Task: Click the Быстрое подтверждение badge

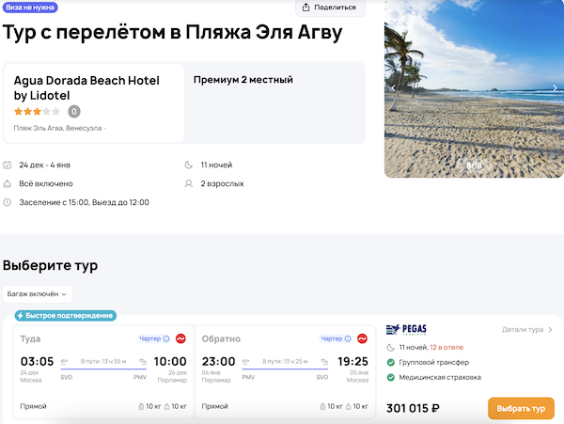Action: (65, 315)
